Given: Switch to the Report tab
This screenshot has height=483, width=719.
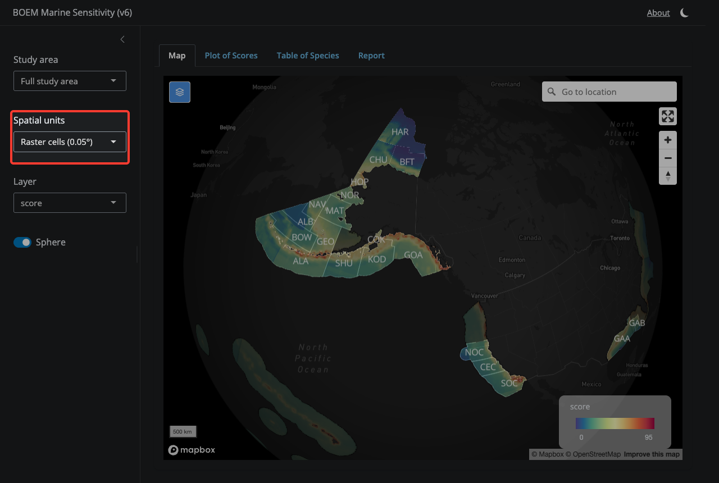Looking at the screenshot, I should [x=371, y=56].
